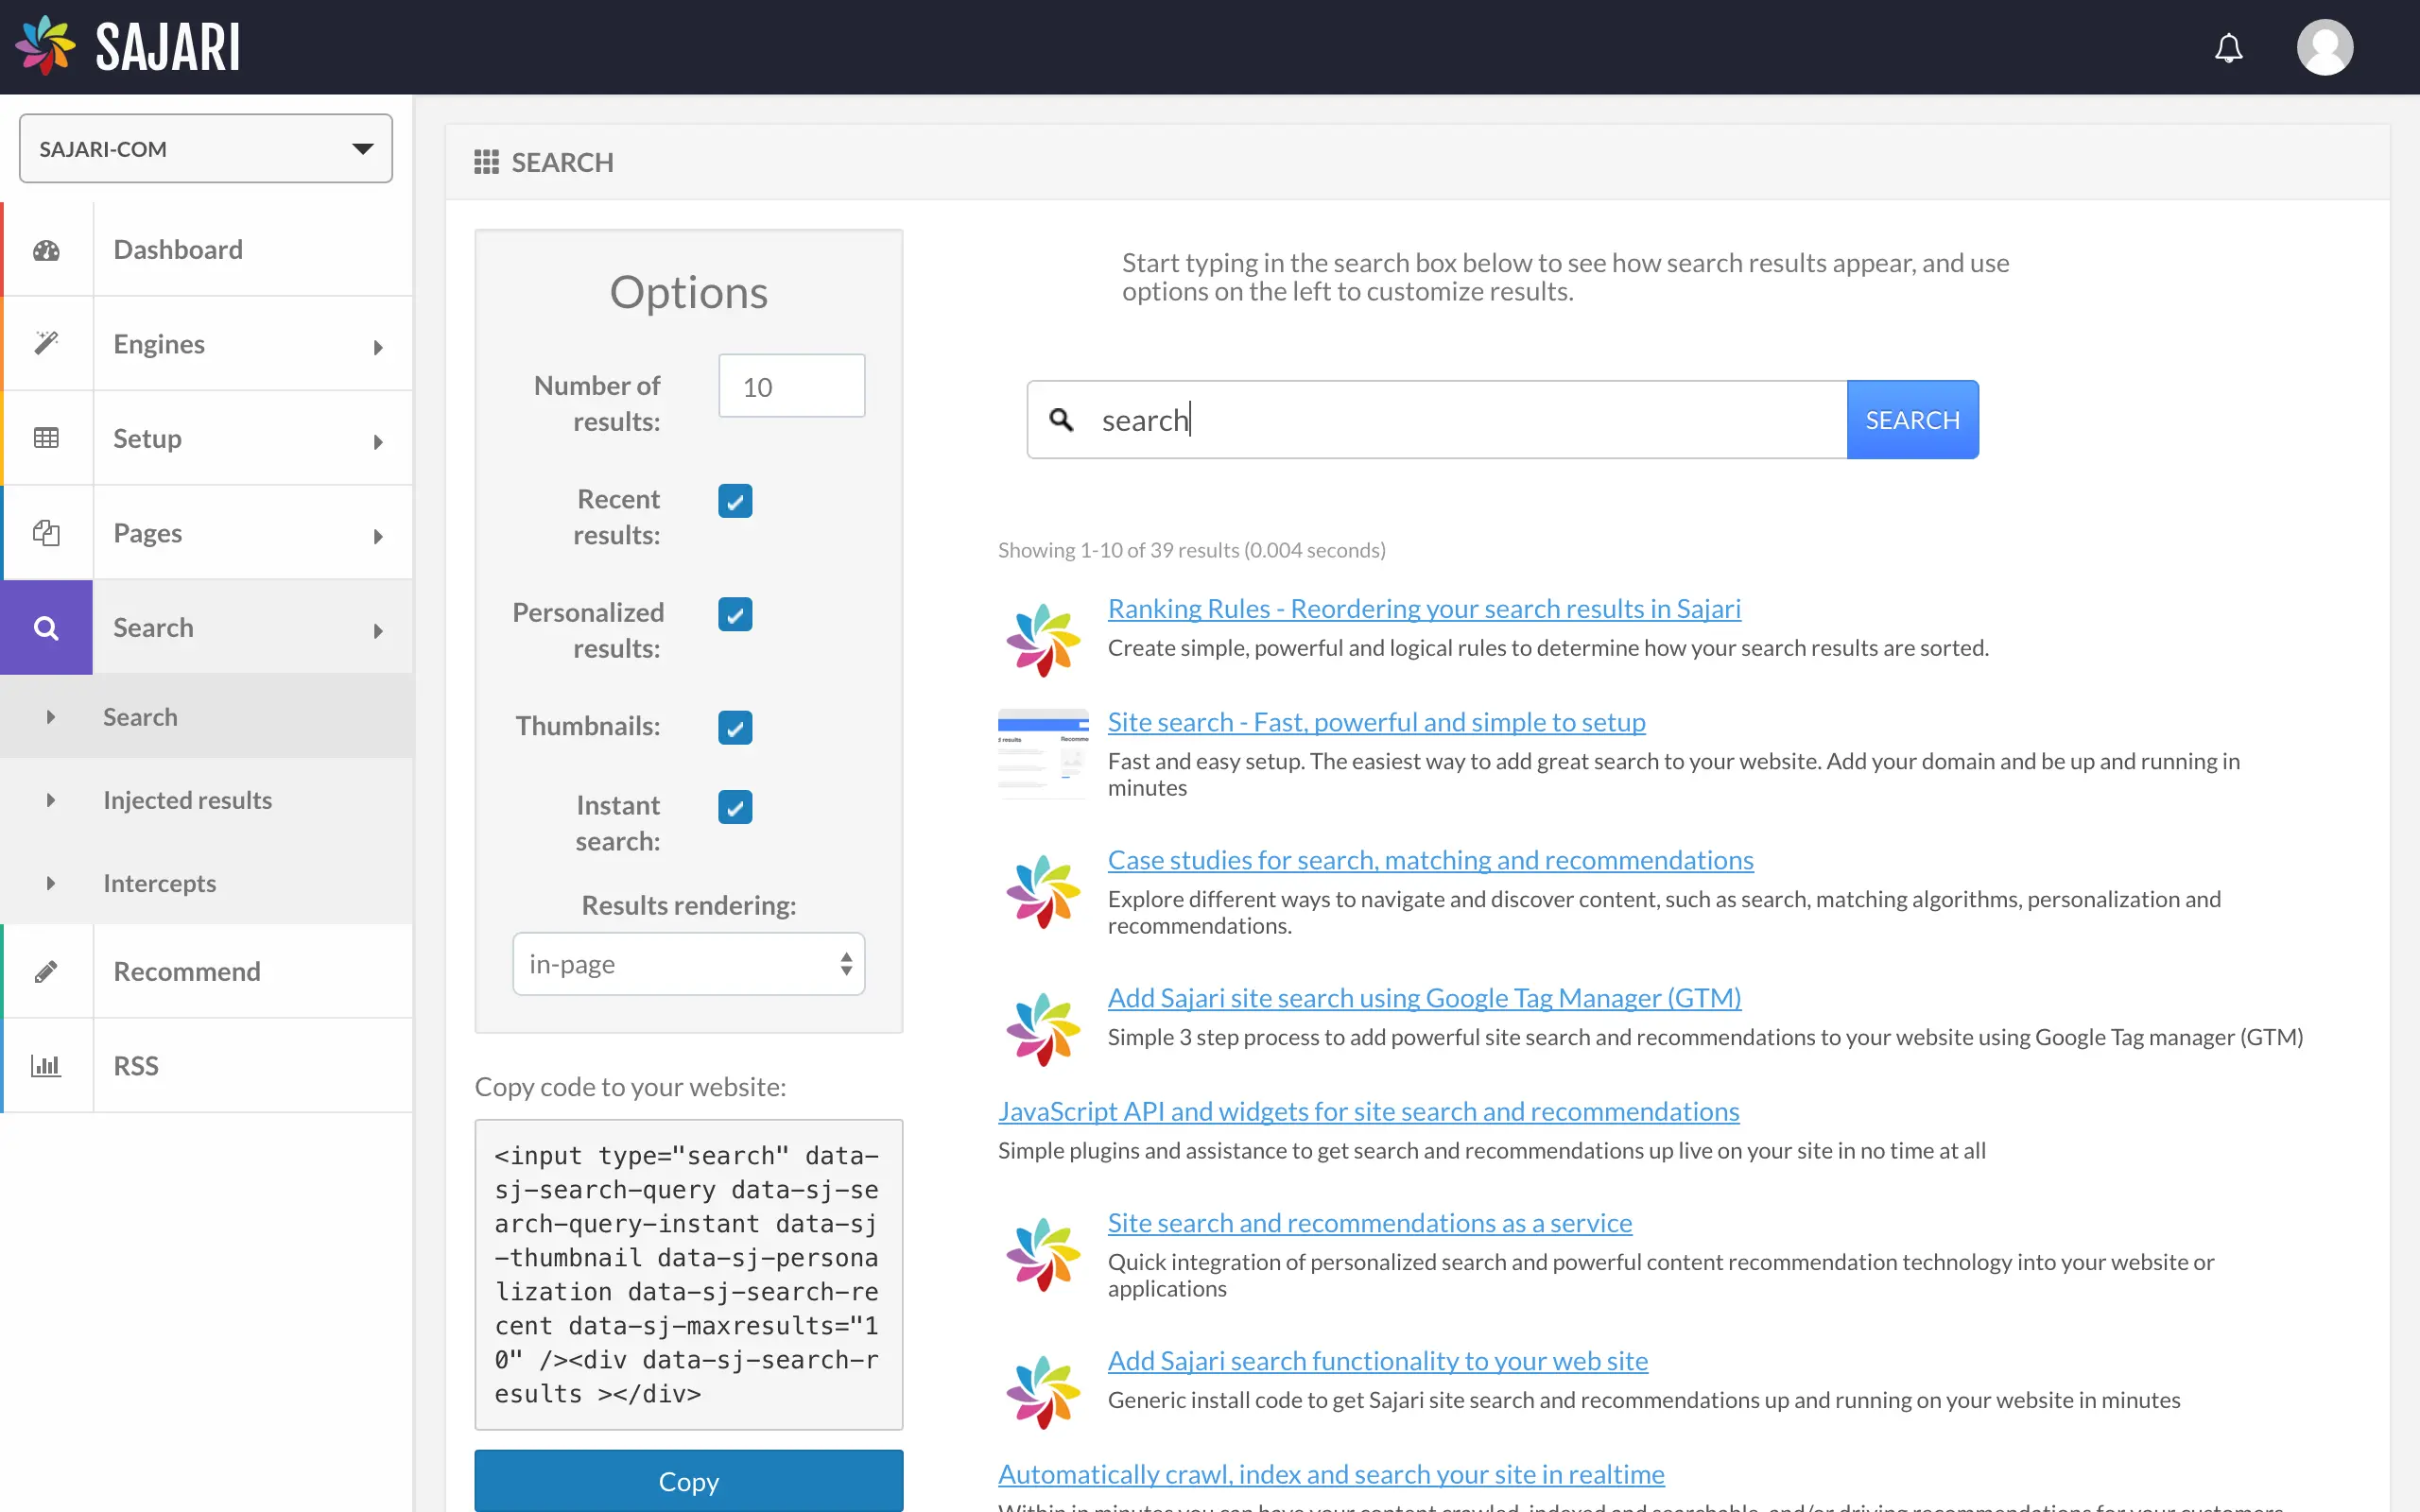Click Google Tag Manager result thumbnail
Viewport: 2420px width, 1512px height.
(1043, 1030)
